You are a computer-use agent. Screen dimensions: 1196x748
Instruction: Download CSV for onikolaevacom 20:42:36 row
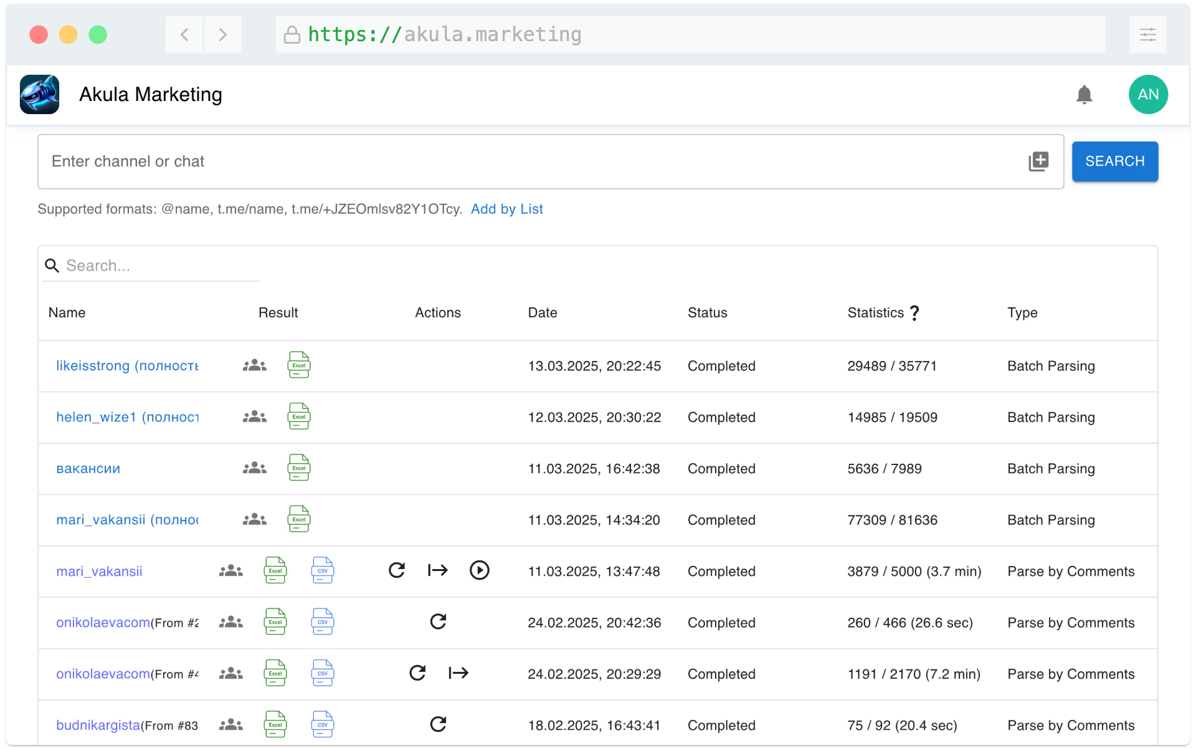[323, 622]
